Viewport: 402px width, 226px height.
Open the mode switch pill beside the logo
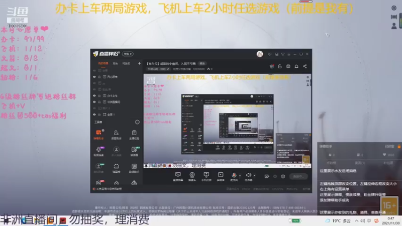128,54
